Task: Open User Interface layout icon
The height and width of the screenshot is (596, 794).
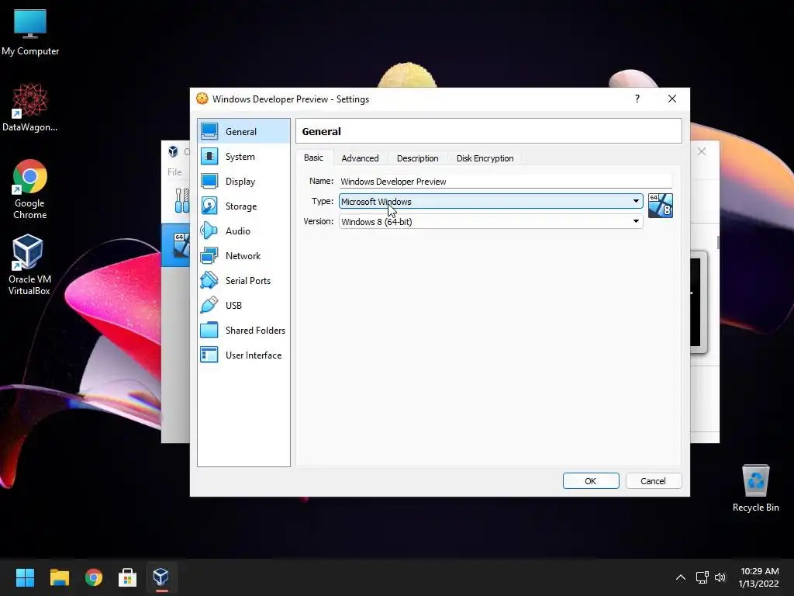Action: coord(209,355)
